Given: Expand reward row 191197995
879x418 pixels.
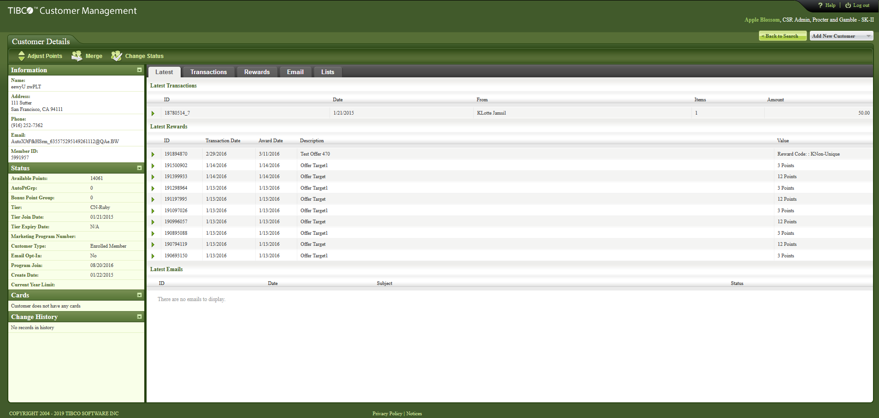Looking at the screenshot, I should point(153,199).
